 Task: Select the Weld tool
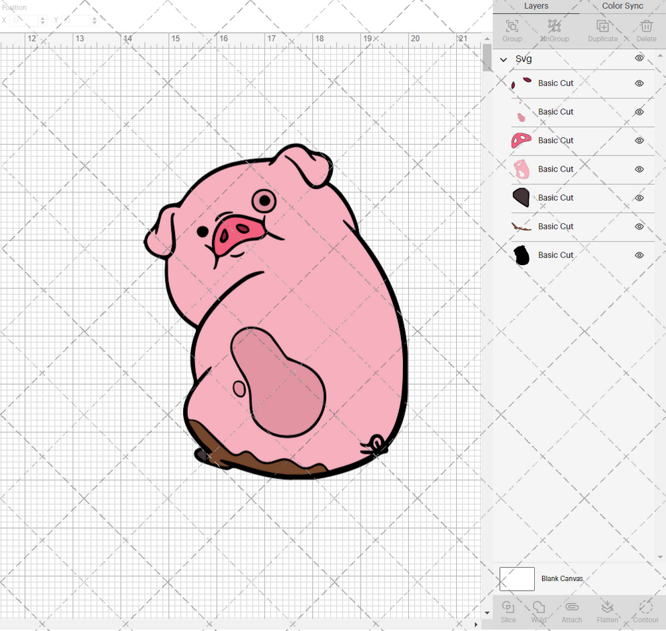pyautogui.click(x=538, y=611)
